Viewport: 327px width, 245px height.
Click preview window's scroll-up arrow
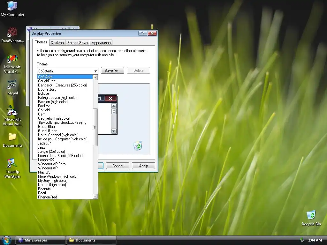click(114, 106)
